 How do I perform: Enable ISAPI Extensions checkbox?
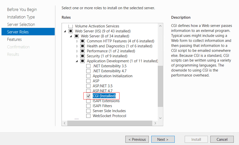88,101
